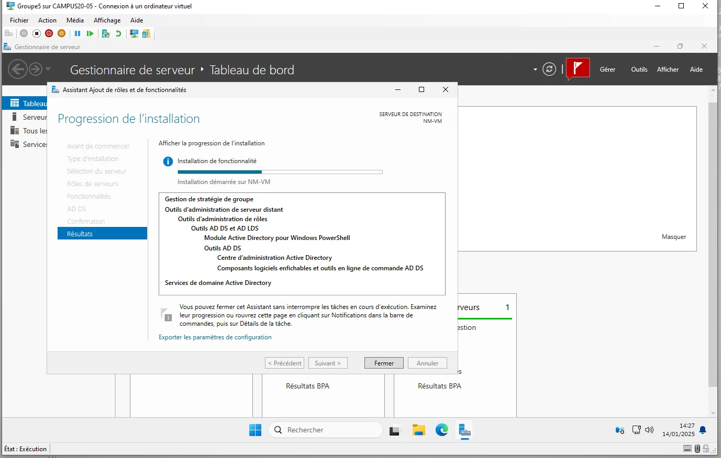Click the Server Manager taskbar icon
Screen dimensions: 721x458
[465, 430]
